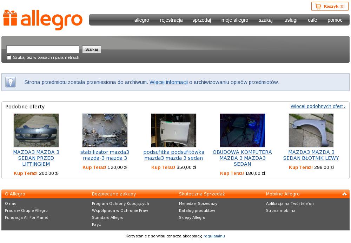Click 'O Allegro' footer heading

(x=15, y=194)
